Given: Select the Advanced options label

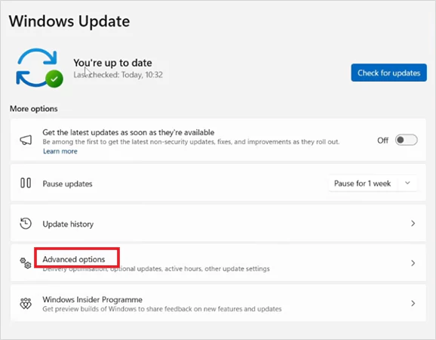Looking at the screenshot, I should [x=74, y=259].
